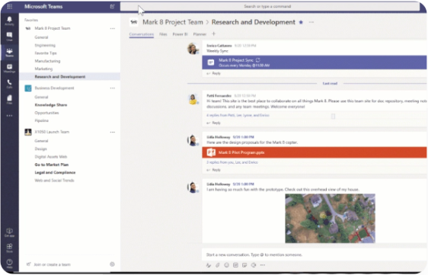Image resolution: width=428 pixels, height=275 pixels.
Task: Open Mark 8 Pilot Program.pptx attachment
Action: pos(315,152)
